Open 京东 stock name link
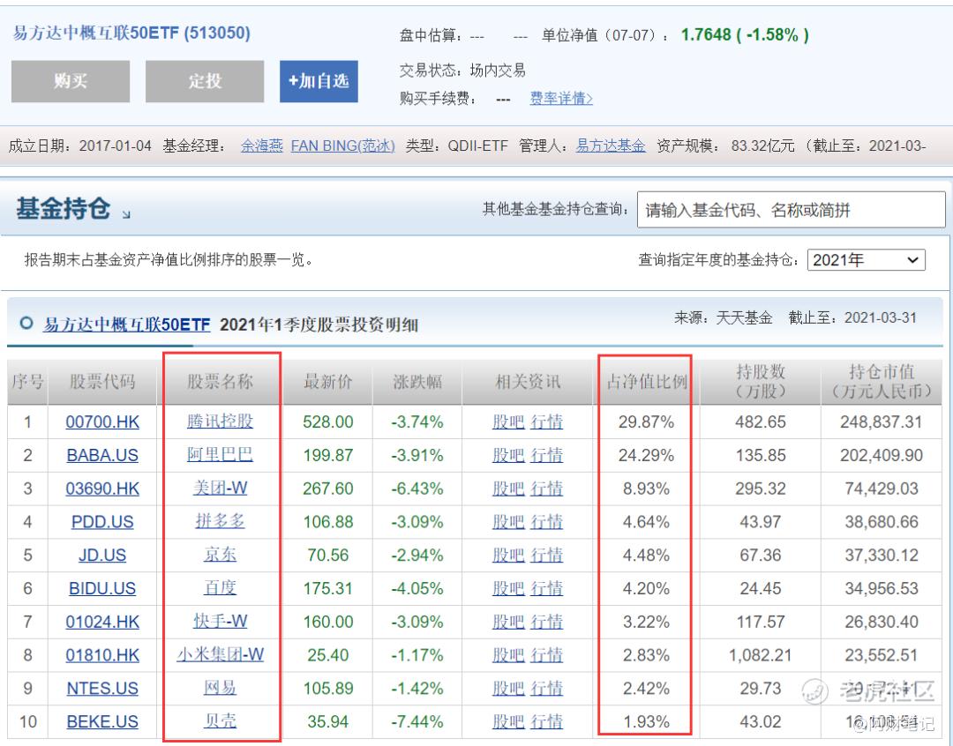953x746 pixels. coord(220,555)
